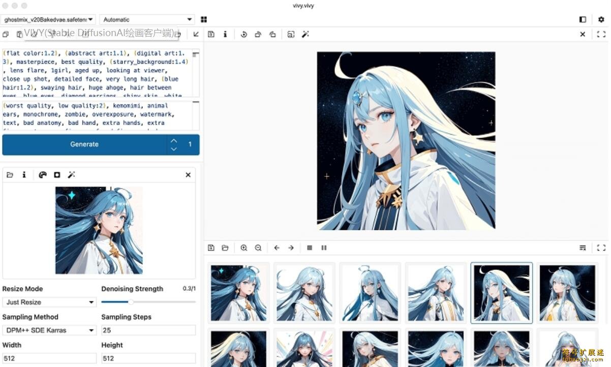
Task: Click the image-to-image icon in preview toolbar
Action: click(x=291, y=34)
